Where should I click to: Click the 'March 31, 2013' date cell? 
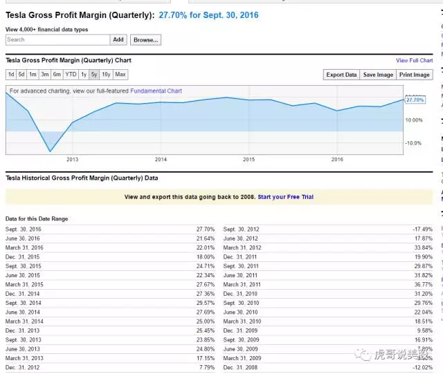[24, 358]
